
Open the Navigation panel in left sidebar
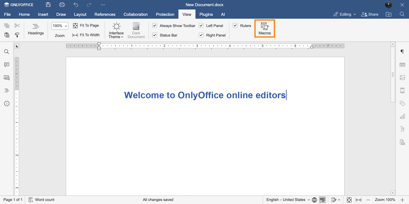[6, 90]
